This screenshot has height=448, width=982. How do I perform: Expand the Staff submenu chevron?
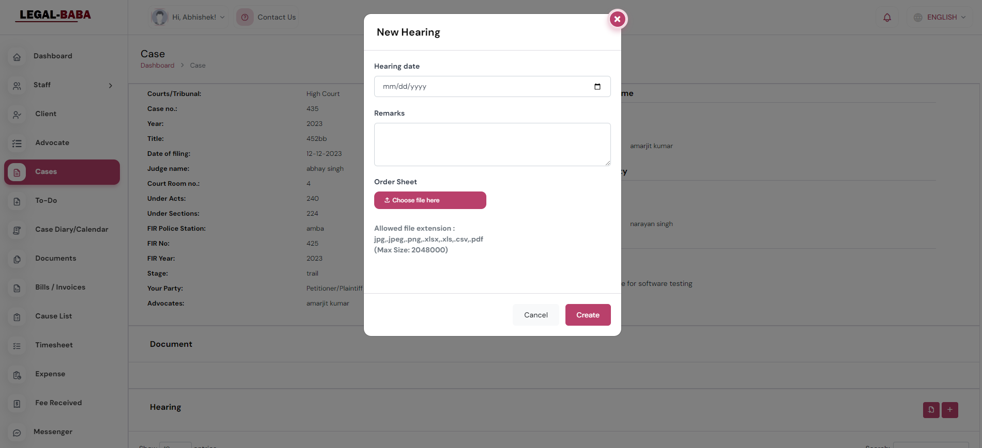[x=111, y=86]
